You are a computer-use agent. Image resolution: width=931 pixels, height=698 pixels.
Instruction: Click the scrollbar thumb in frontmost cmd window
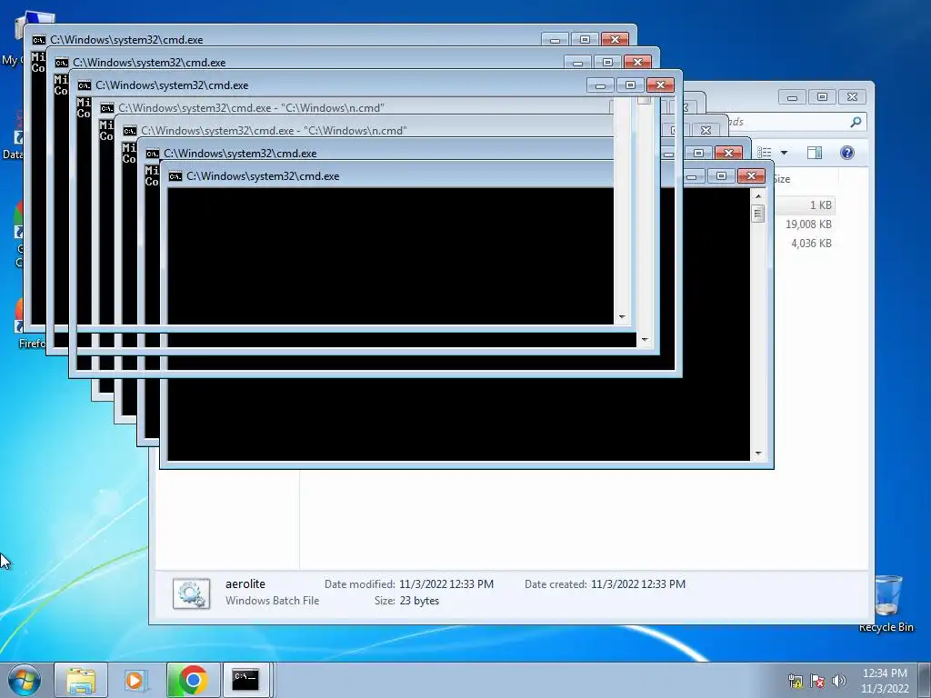coord(757,213)
